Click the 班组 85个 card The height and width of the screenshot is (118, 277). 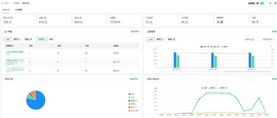264,20
